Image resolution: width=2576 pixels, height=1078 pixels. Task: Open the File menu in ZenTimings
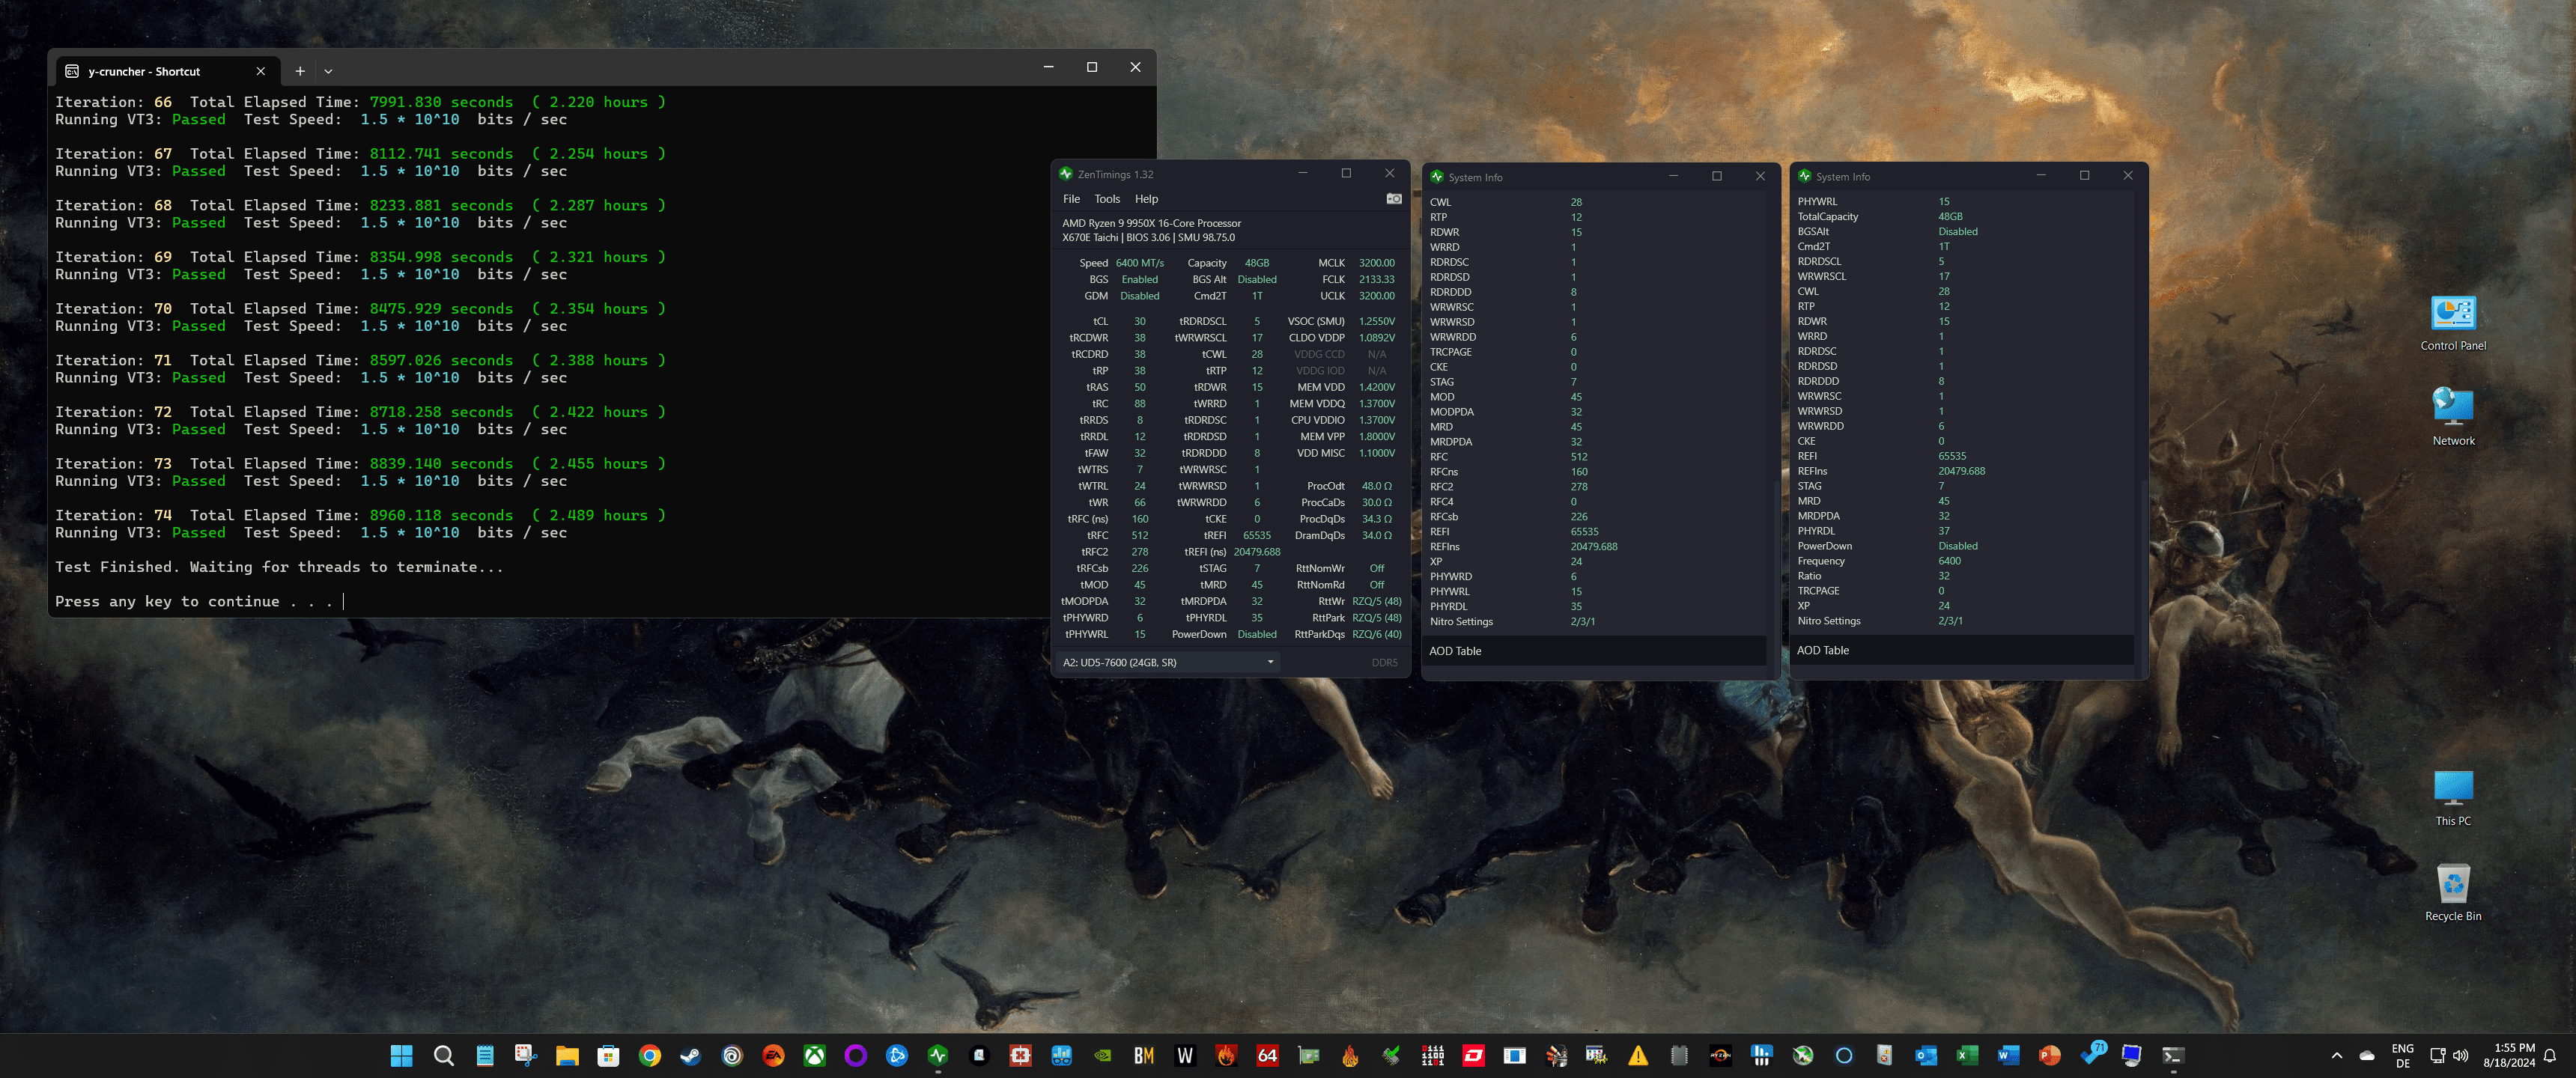click(1071, 199)
